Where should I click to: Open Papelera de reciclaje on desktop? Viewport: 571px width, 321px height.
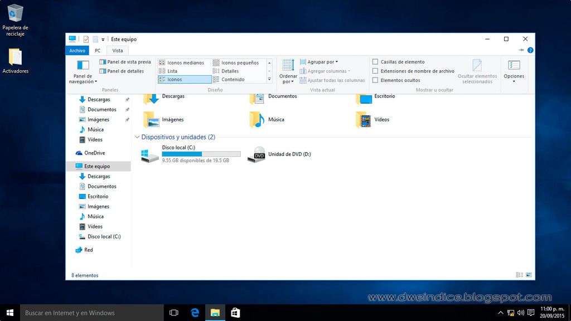[x=16, y=13]
